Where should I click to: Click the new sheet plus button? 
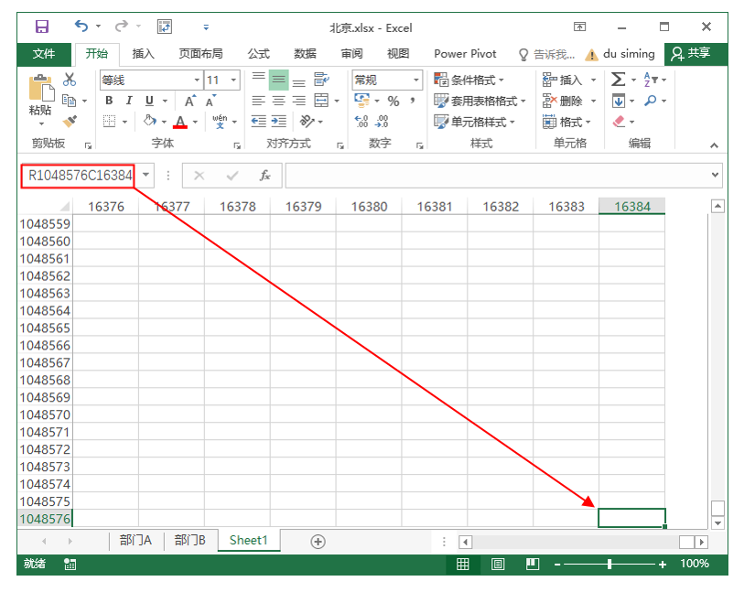tap(318, 542)
